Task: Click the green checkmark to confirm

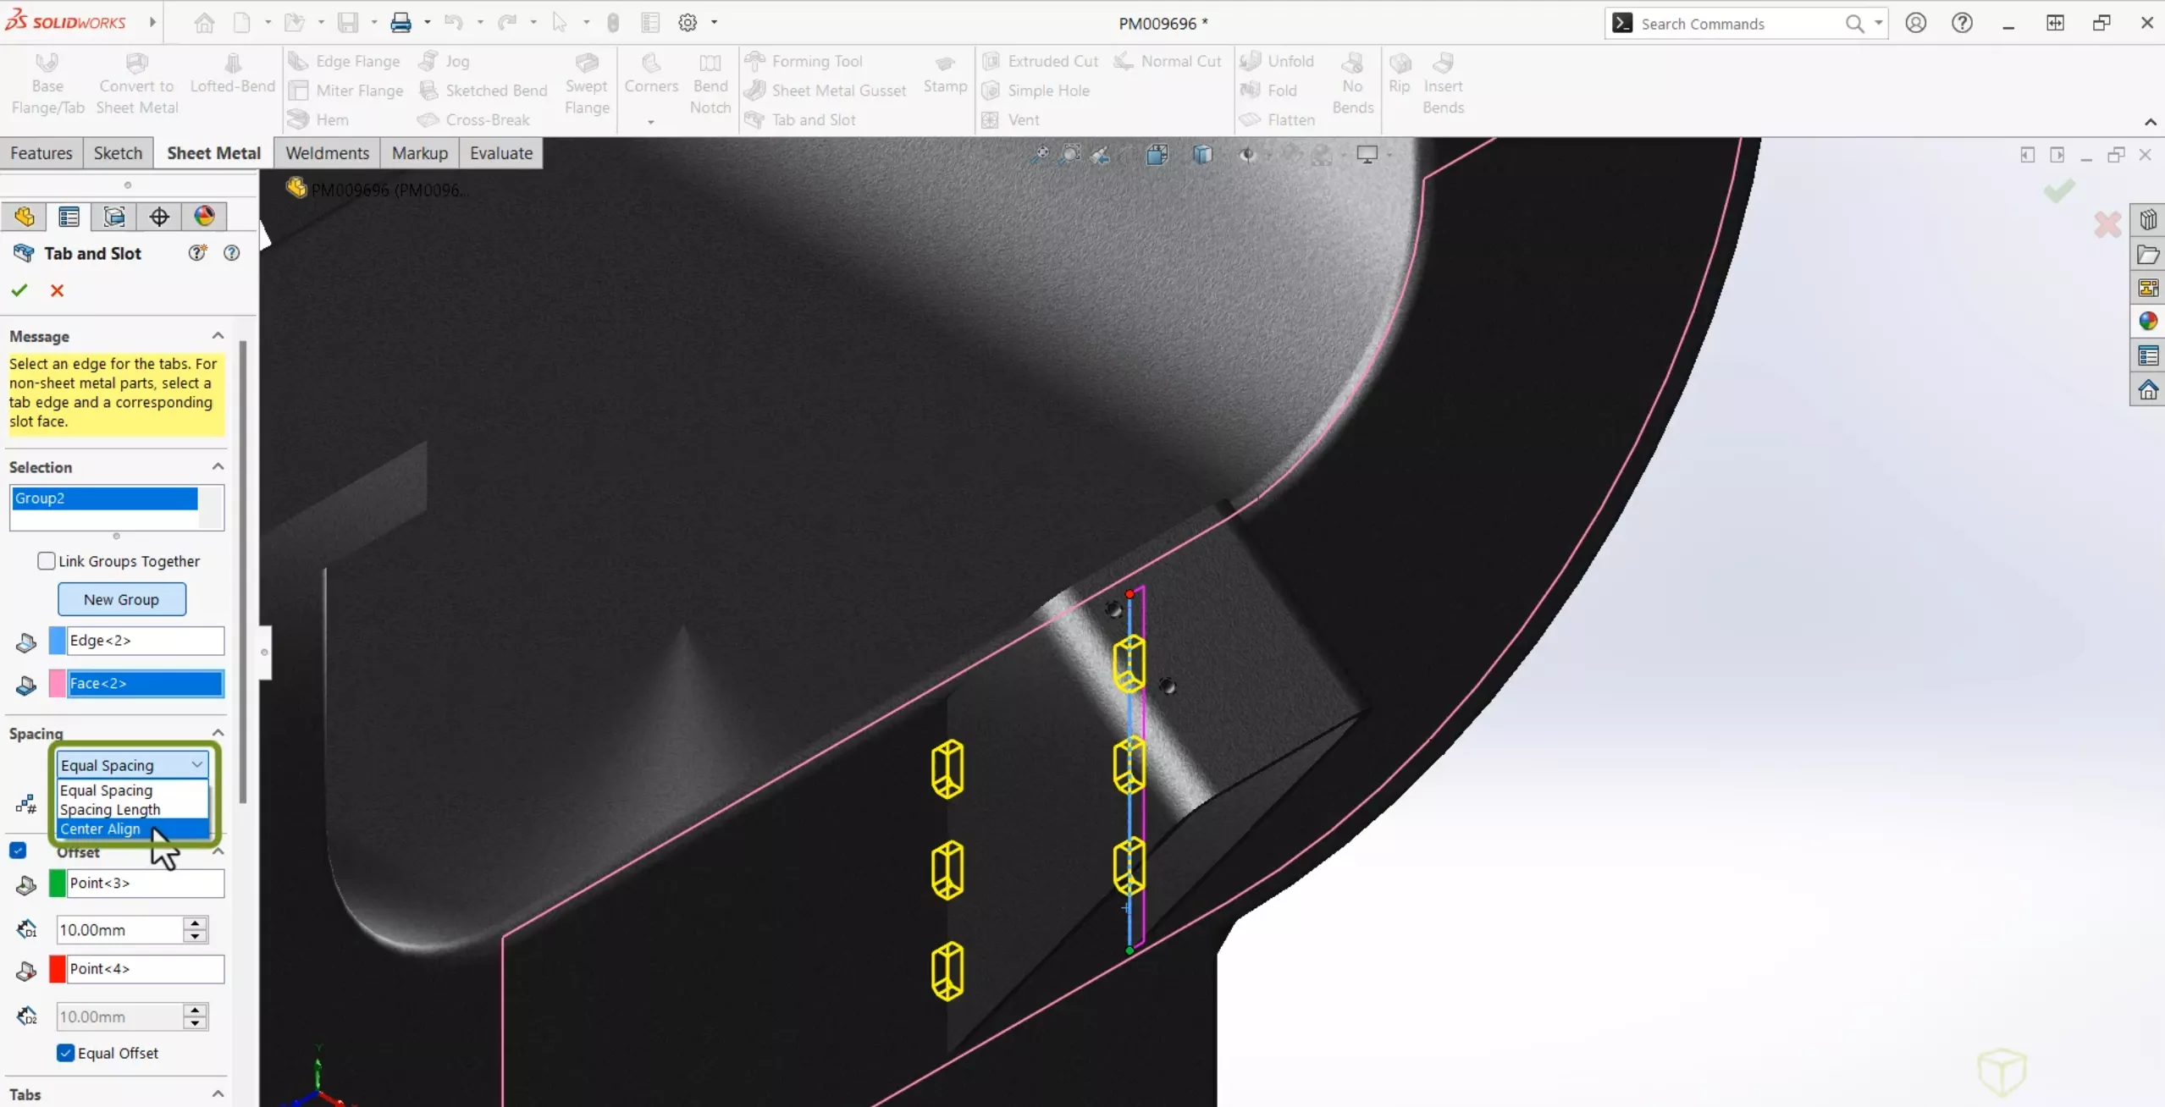Action: point(19,289)
